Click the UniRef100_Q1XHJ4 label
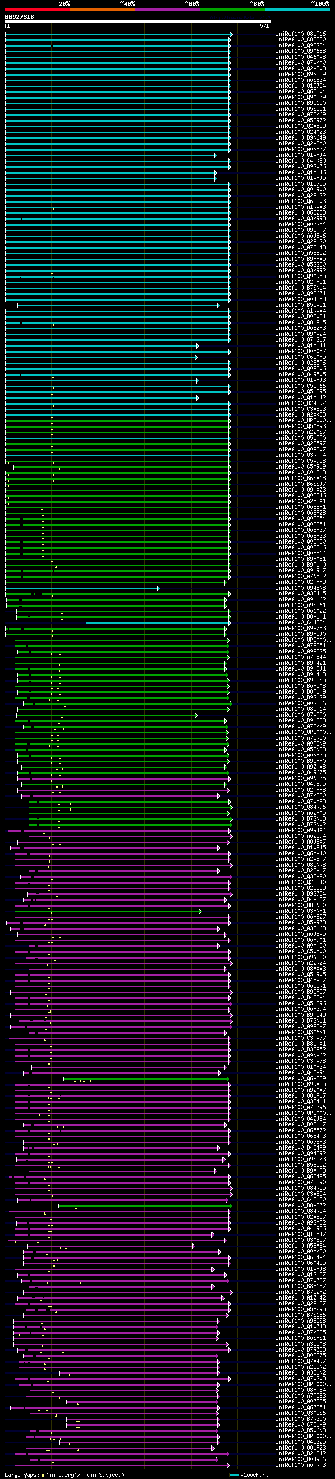The width and height of the screenshot is (335, 1479). point(300,155)
